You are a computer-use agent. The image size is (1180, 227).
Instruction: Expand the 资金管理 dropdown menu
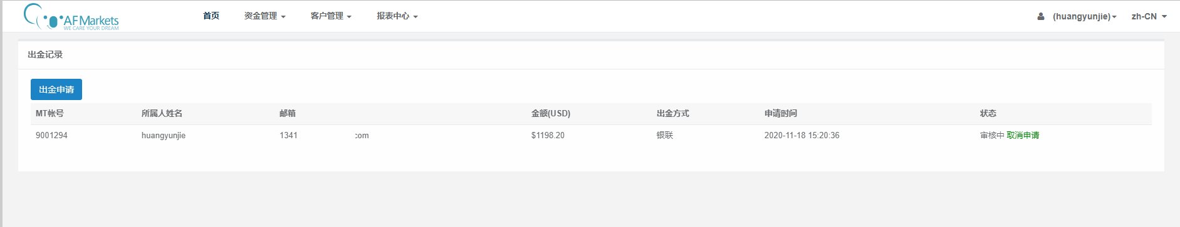(x=264, y=16)
